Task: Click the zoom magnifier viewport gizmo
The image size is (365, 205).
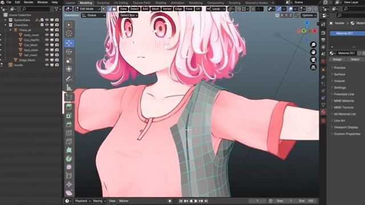Action: point(313,44)
